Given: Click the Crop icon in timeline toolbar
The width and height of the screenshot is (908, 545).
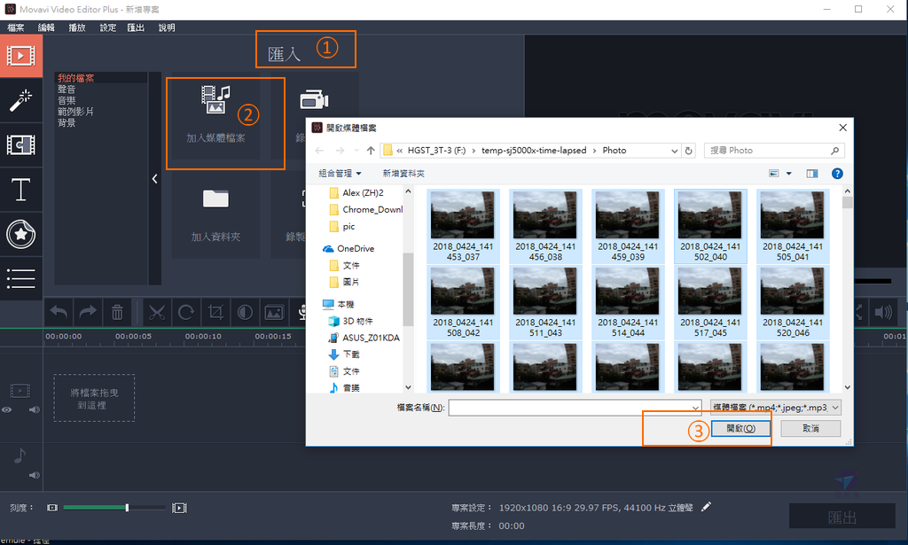Looking at the screenshot, I should click(x=215, y=313).
